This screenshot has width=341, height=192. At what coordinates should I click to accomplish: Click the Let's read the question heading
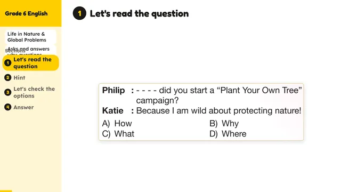(139, 13)
